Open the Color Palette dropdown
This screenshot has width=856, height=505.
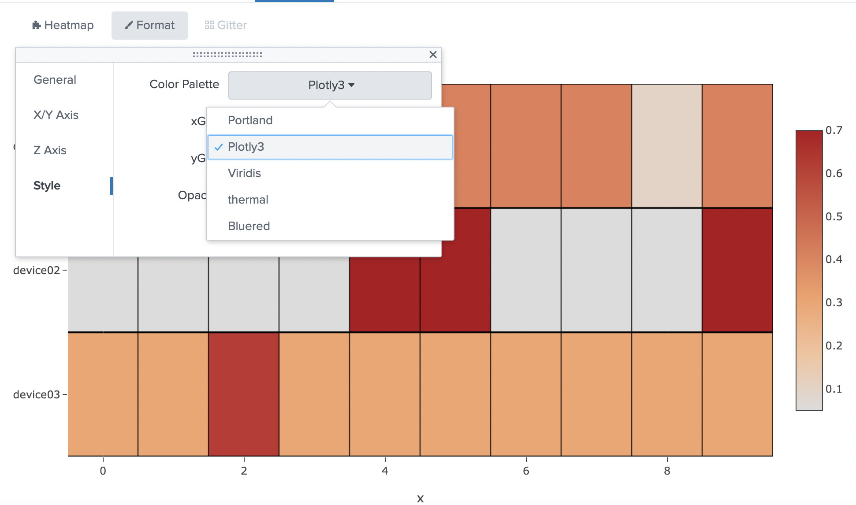(330, 85)
